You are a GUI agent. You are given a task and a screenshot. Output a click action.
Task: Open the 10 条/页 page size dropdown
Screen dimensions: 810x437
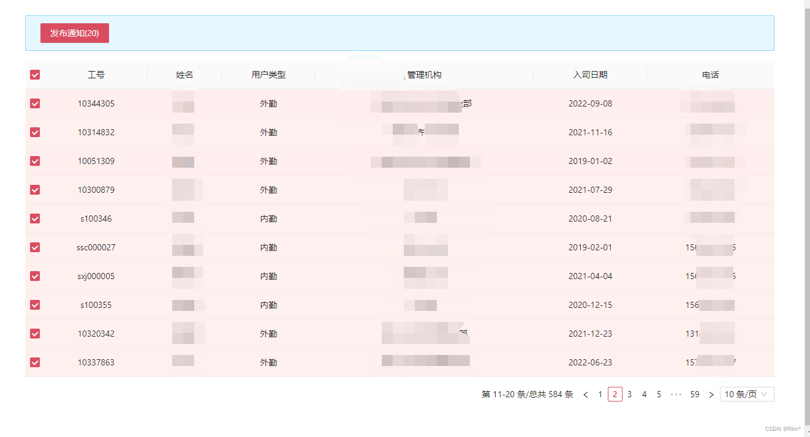click(x=746, y=394)
